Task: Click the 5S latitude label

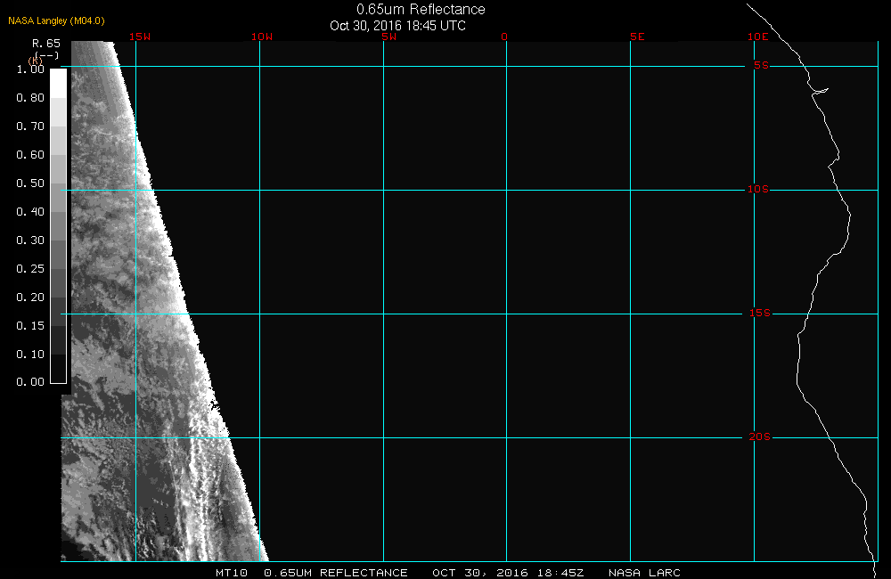Action: click(760, 66)
